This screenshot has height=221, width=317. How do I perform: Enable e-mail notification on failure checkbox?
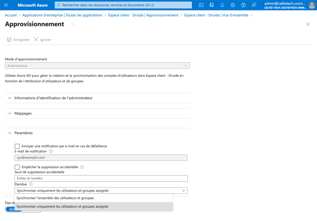17,146
